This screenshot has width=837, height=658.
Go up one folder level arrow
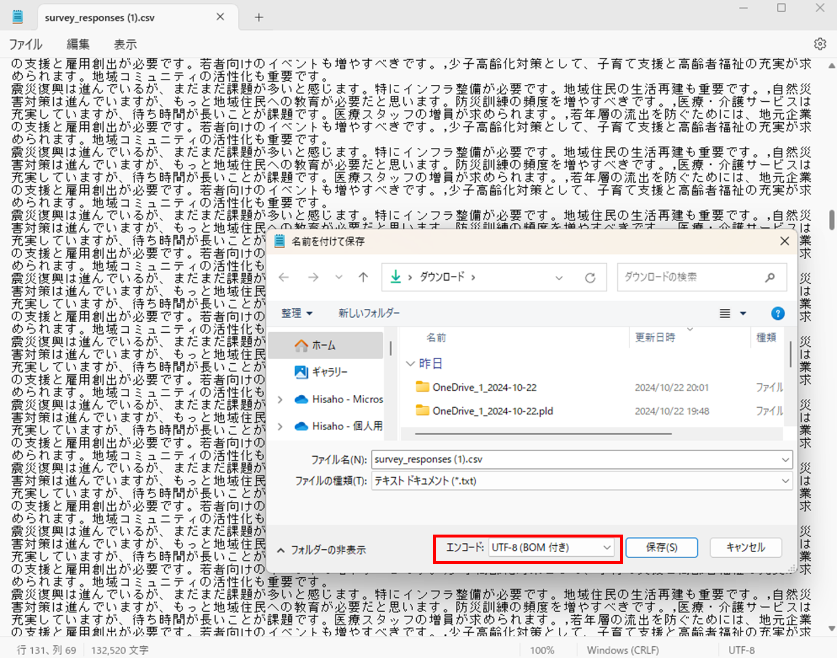(x=364, y=277)
